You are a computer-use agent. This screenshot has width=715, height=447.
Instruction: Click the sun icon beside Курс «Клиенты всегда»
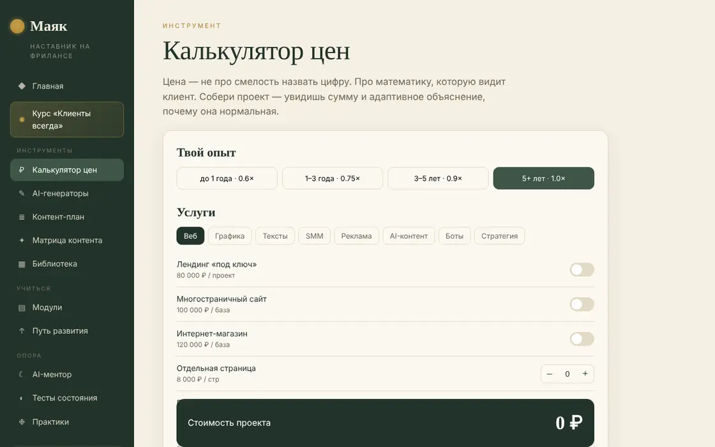click(22, 119)
